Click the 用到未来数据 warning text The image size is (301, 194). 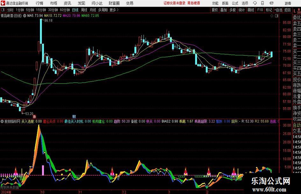(10, 187)
